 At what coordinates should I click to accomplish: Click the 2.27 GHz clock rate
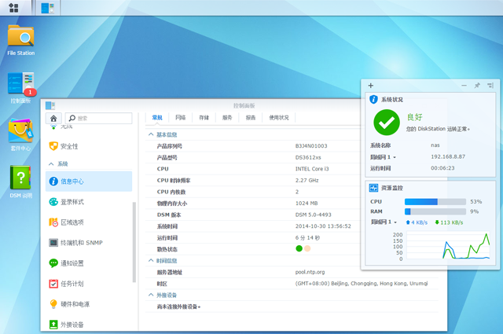click(x=307, y=180)
